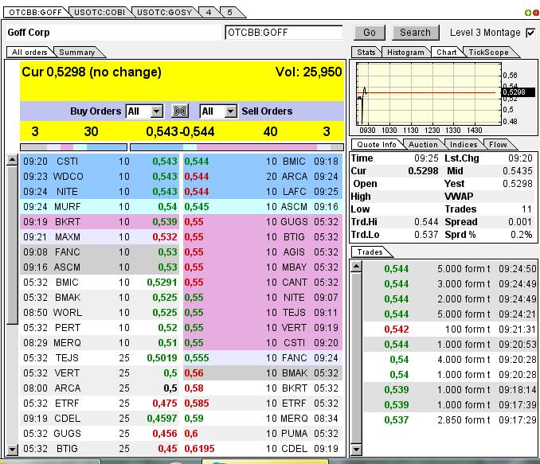The width and height of the screenshot is (540, 464).
Task: Select the Quote Info tab
Action: pos(377,145)
